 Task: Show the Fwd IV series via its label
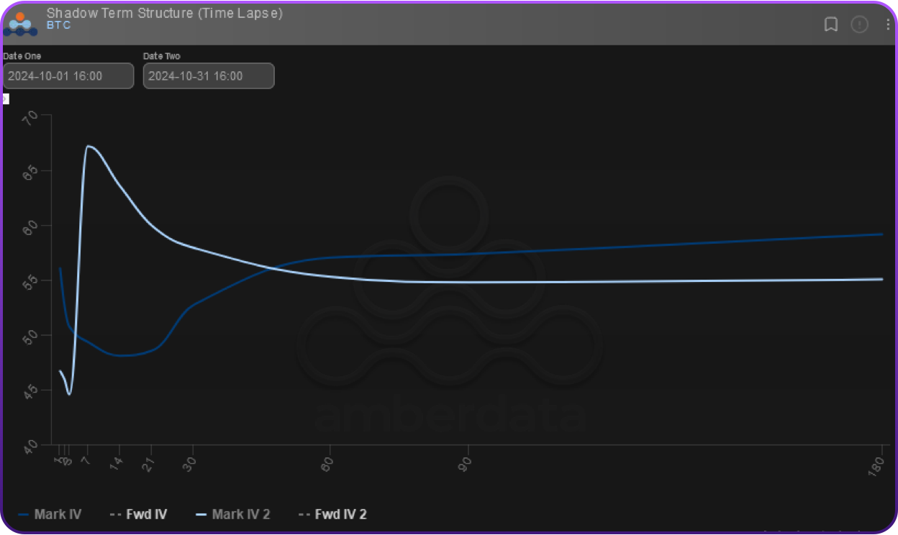(147, 515)
